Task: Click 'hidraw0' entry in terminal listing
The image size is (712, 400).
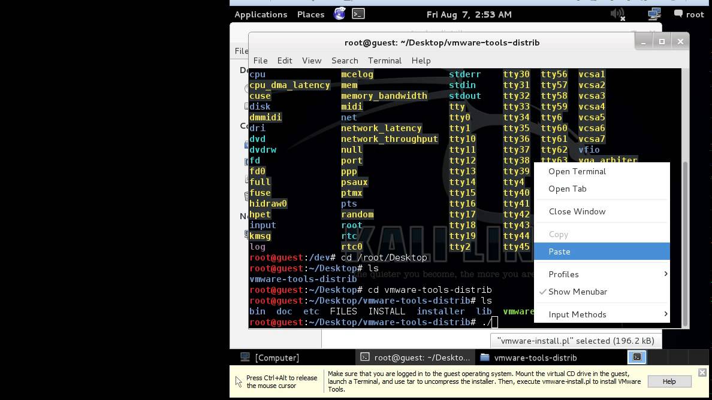Action: coord(268,204)
